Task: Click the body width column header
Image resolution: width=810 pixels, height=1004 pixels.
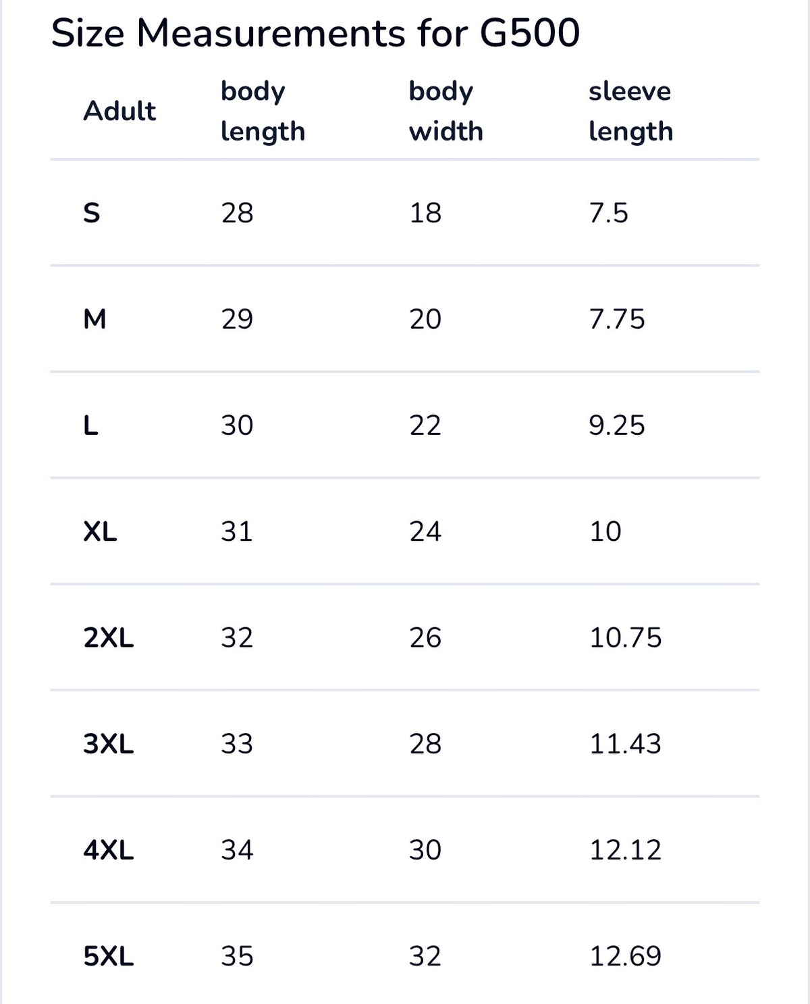Action: [446, 111]
